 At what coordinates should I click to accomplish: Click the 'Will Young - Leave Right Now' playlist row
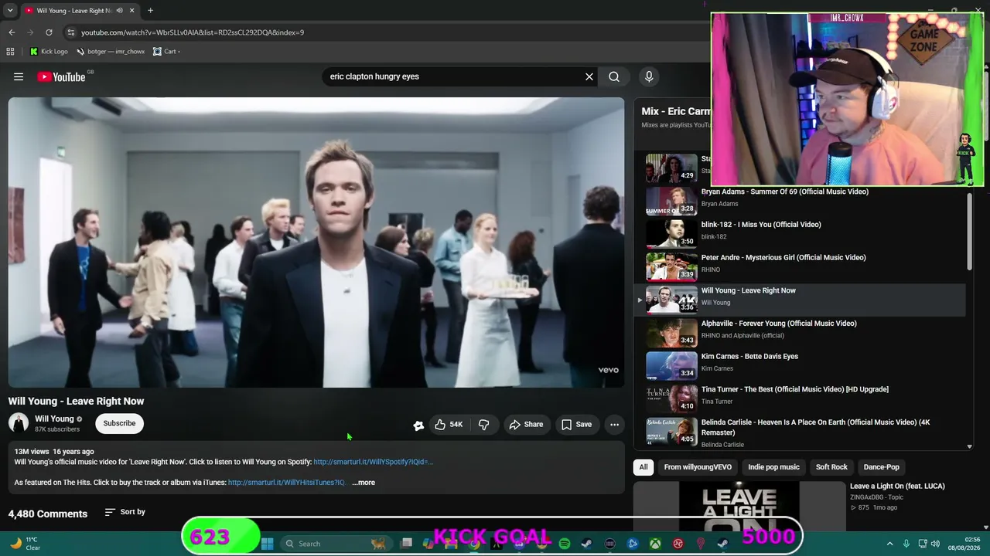pos(801,300)
